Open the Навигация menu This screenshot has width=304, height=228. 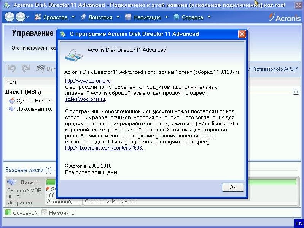147,17
